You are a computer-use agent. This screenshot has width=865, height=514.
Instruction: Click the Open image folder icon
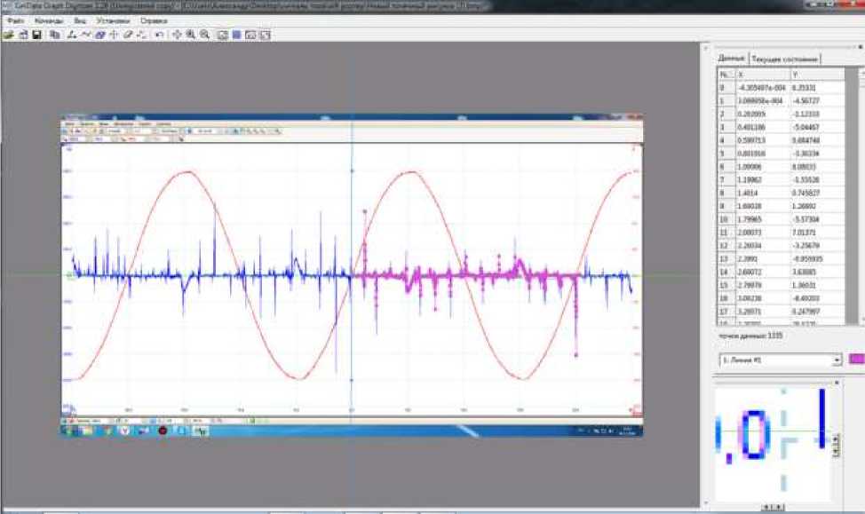pyautogui.click(x=8, y=35)
